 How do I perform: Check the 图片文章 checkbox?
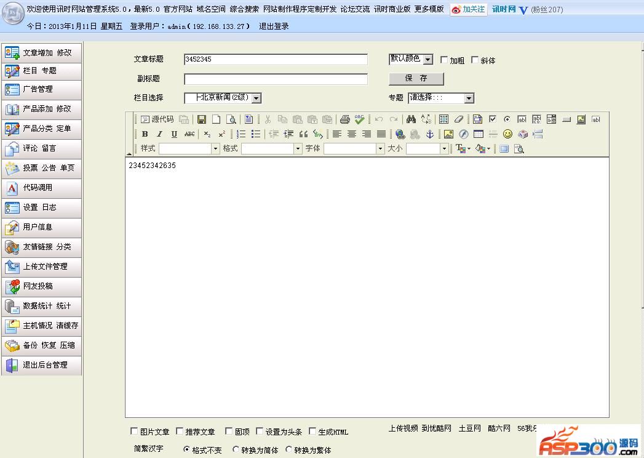coord(135,432)
